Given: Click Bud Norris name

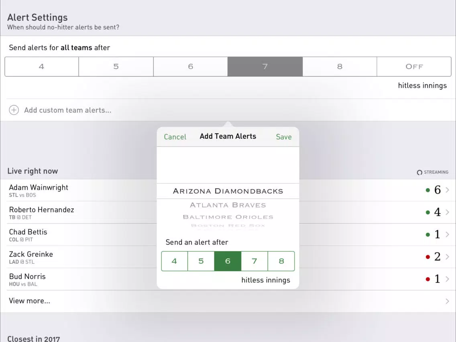Looking at the screenshot, I should (x=27, y=276).
